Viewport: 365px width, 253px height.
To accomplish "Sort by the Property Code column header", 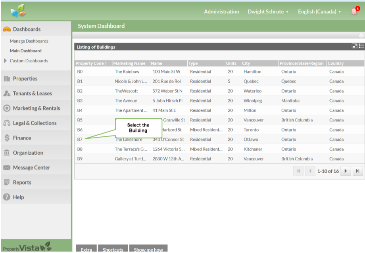I will 91,63.
